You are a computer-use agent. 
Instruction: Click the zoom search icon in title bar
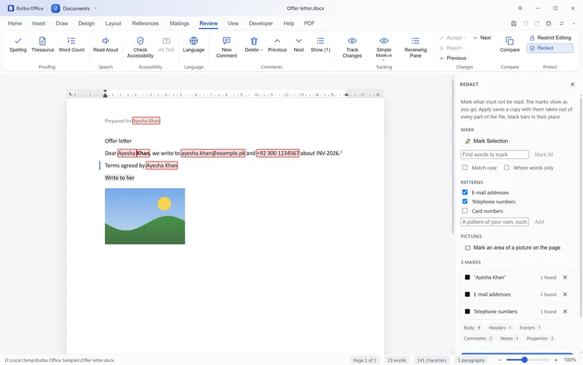tap(520, 8)
